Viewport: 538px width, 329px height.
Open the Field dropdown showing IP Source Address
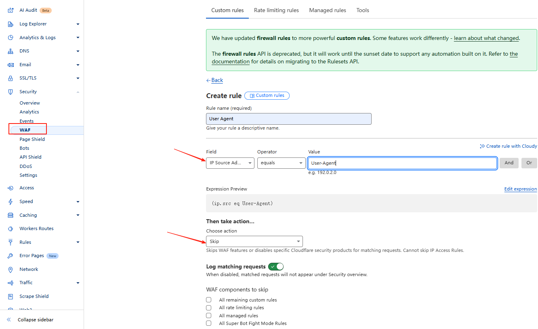(x=230, y=163)
